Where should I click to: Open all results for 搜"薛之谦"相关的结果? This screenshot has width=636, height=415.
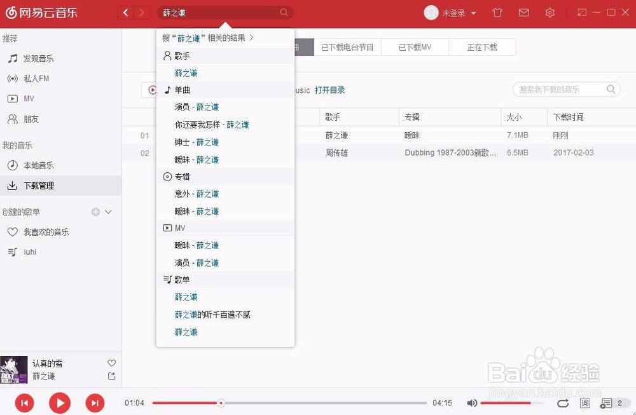[208, 37]
